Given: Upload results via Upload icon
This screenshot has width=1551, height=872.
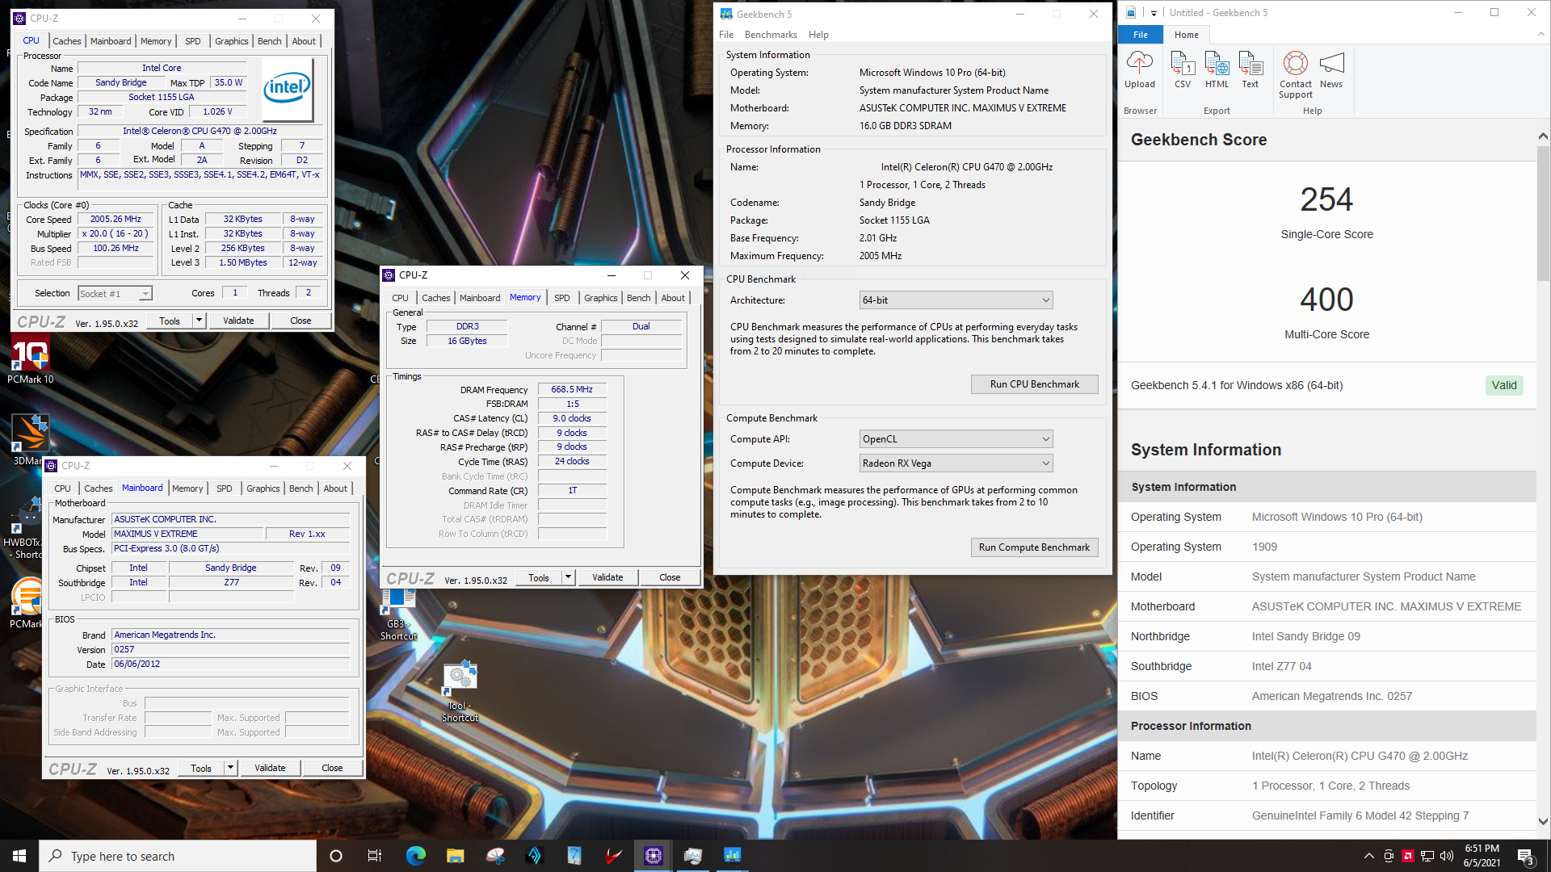Looking at the screenshot, I should [1140, 69].
